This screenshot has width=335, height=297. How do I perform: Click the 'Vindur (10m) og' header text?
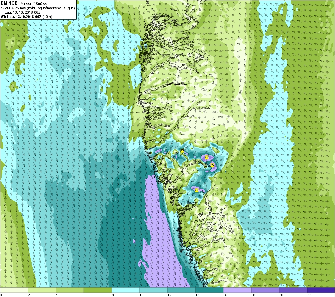click(x=34, y=3)
